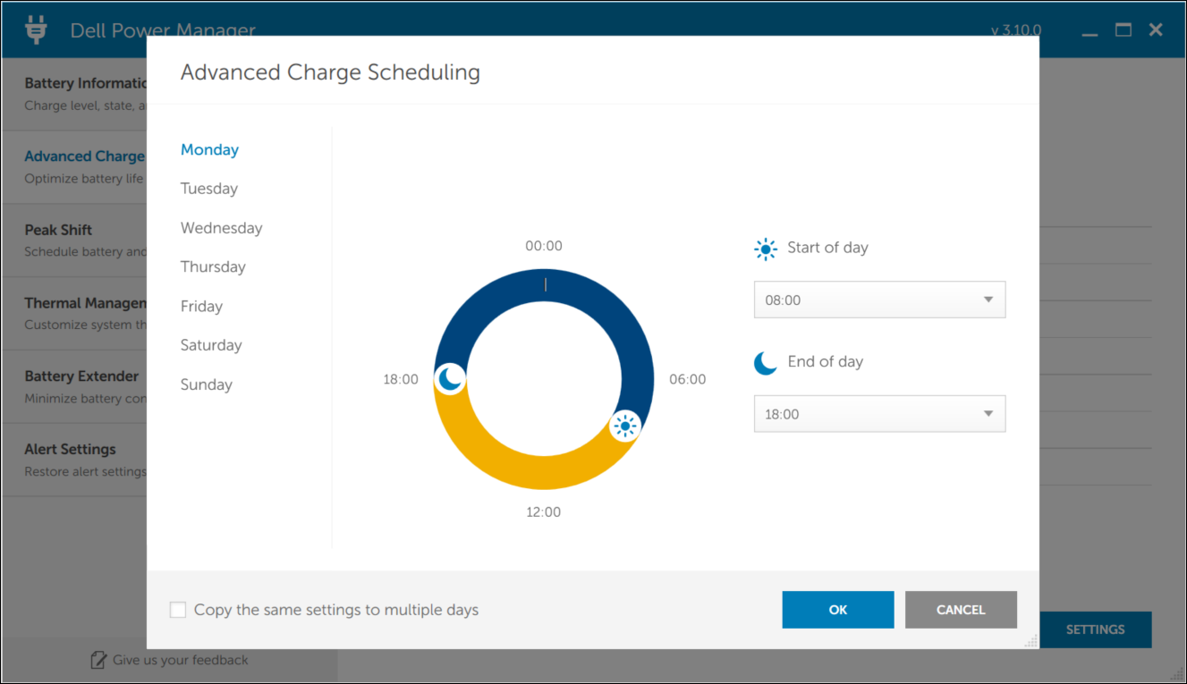Screen dimensions: 1187x684
Task: Click the moon icon beside End of day
Action: pyautogui.click(x=766, y=362)
